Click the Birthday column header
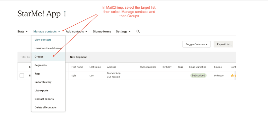This screenshot has width=268, height=121. tap(167, 67)
